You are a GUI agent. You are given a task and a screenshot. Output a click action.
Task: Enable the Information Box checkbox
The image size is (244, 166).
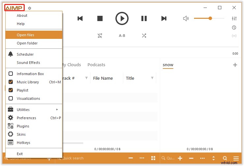(11, 73)
